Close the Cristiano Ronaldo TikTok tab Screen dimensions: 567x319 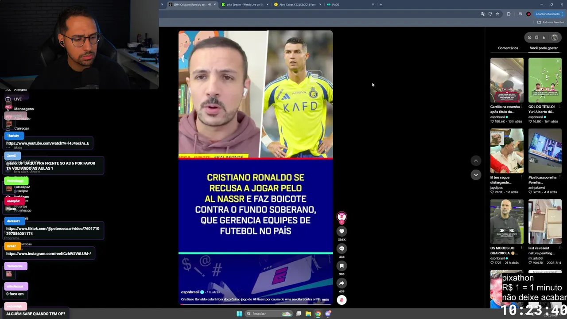tap(215, 4)
